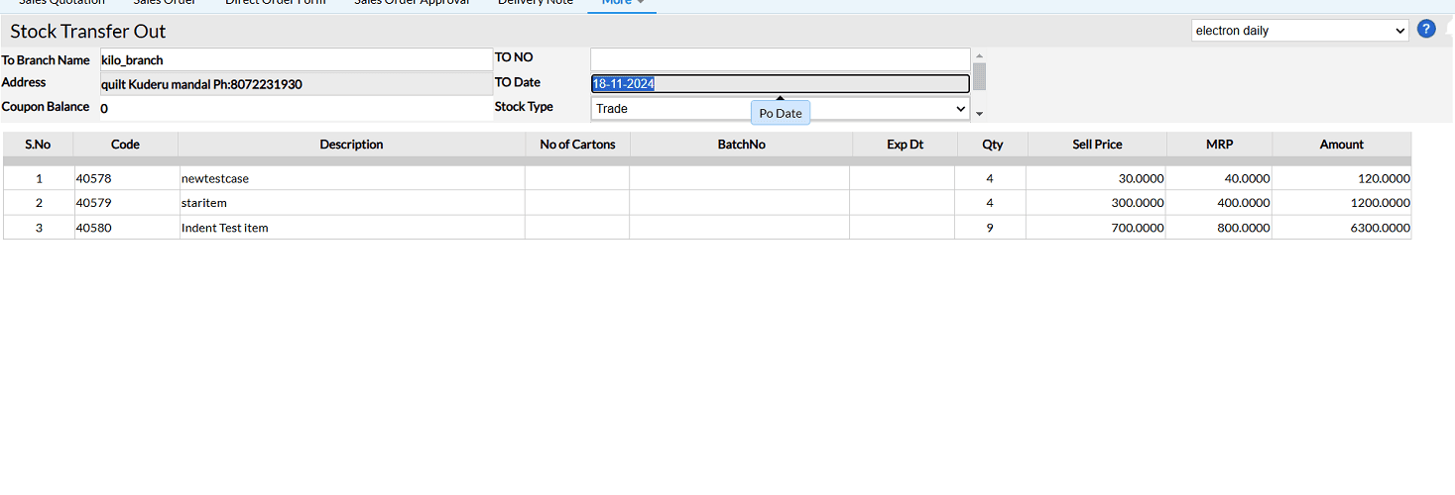Click the Sell Price column header
Viewport: 1455px width, 495px height.
[1097, 145]
